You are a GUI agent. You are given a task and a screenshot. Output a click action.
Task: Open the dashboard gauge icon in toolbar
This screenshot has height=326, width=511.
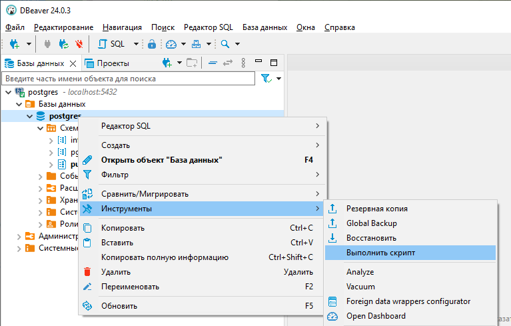click(171, 44)
